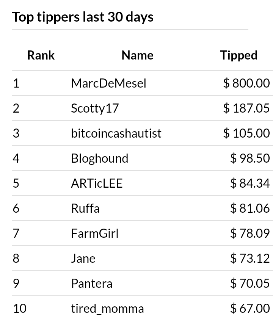Click the Name column header

tap(138, 55)
